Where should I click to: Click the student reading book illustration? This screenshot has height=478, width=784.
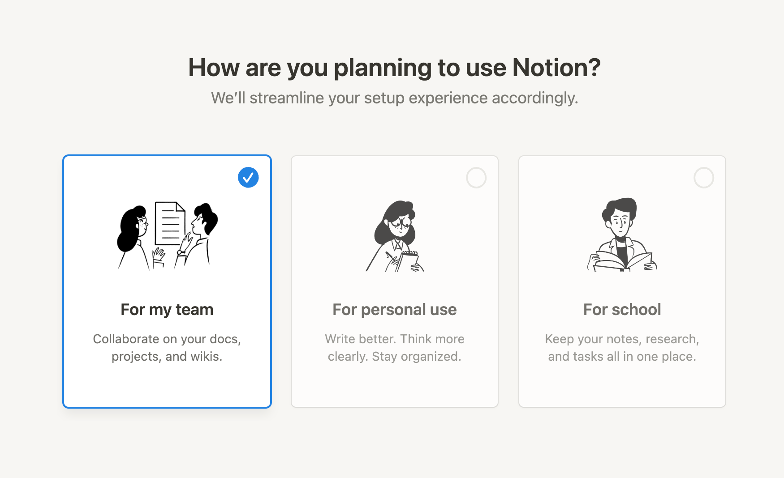[622, 235]
